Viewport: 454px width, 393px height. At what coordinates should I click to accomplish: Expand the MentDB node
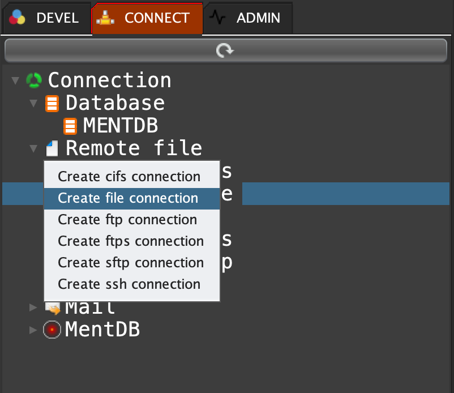coord(33,330)
